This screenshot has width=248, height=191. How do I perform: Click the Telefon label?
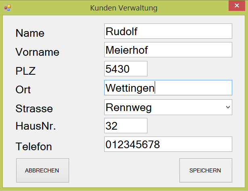point(34,147)
